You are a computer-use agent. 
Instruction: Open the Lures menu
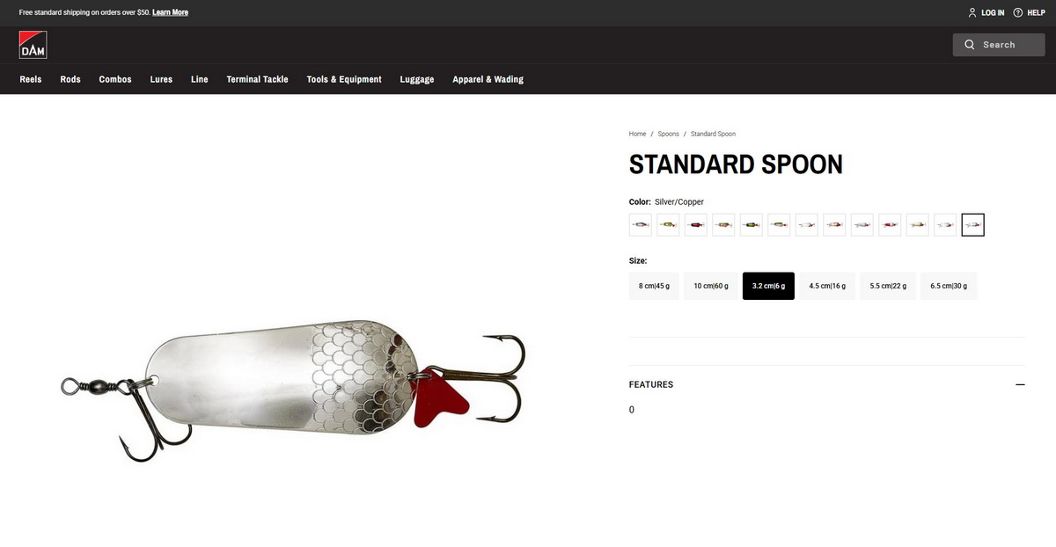(x=161, y=79)
